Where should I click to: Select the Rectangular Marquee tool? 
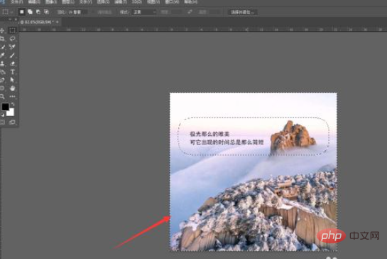[12, 31]
